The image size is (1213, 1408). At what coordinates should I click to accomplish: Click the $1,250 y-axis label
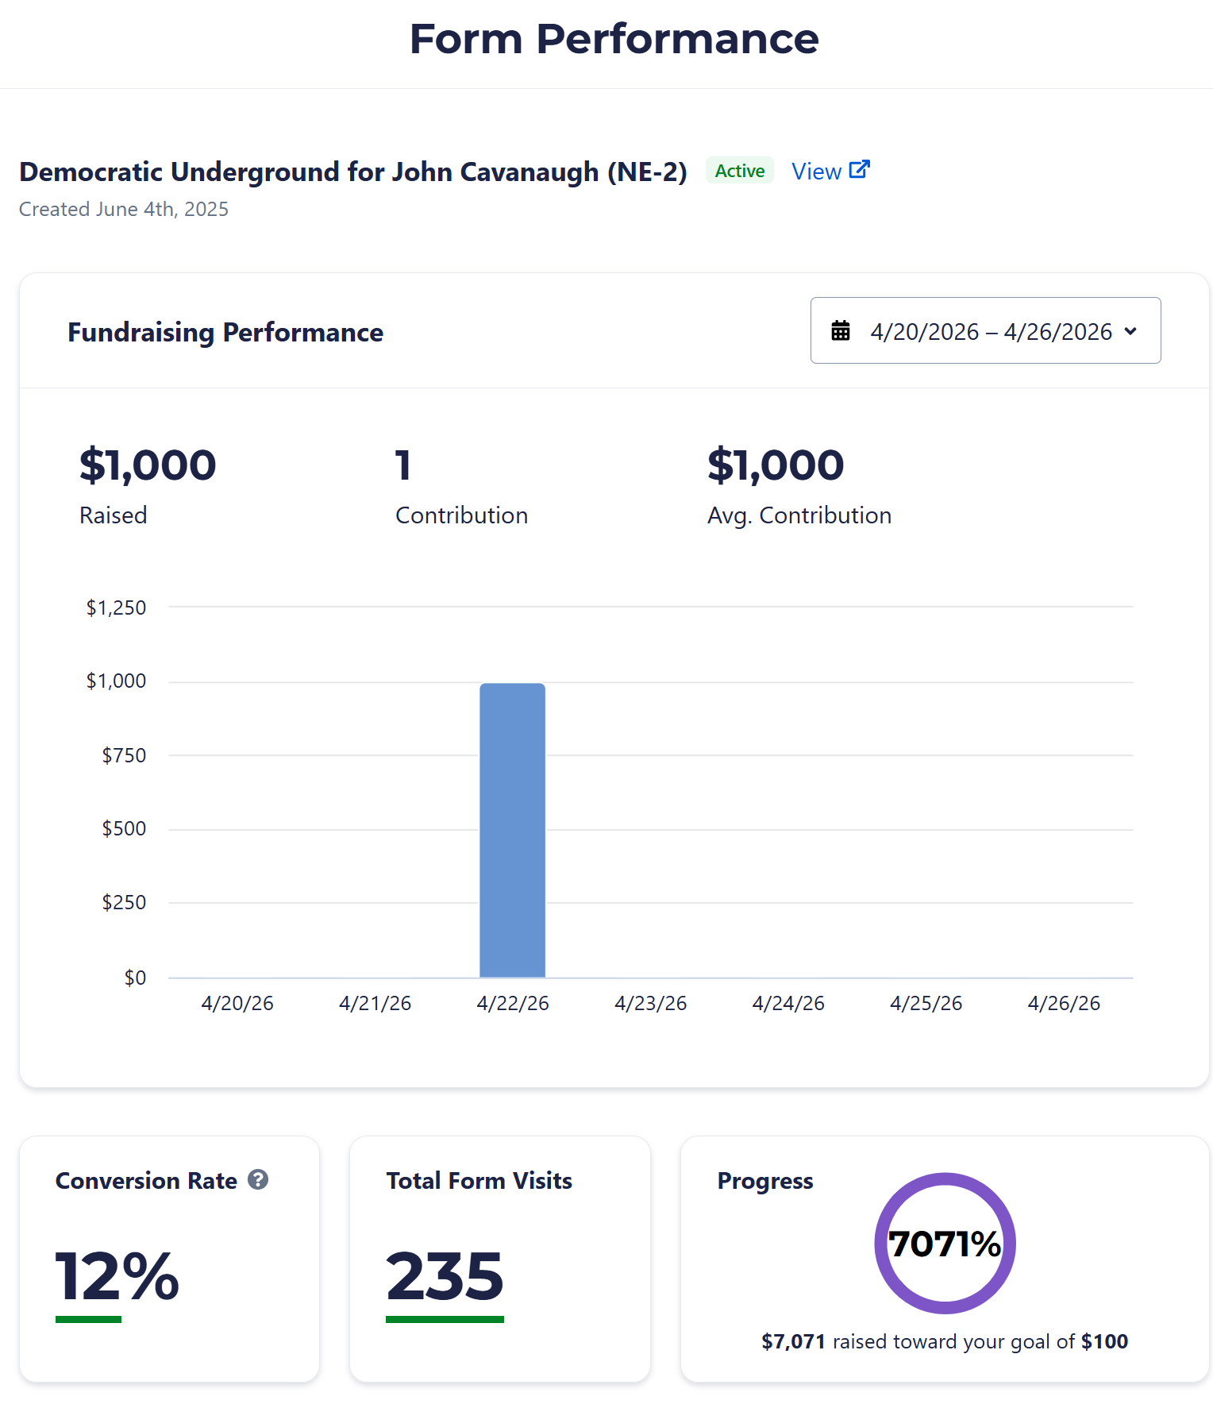point(116,608)
